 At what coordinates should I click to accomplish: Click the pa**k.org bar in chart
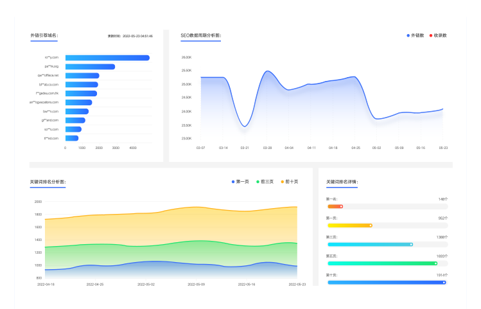(x=90, y=67)
